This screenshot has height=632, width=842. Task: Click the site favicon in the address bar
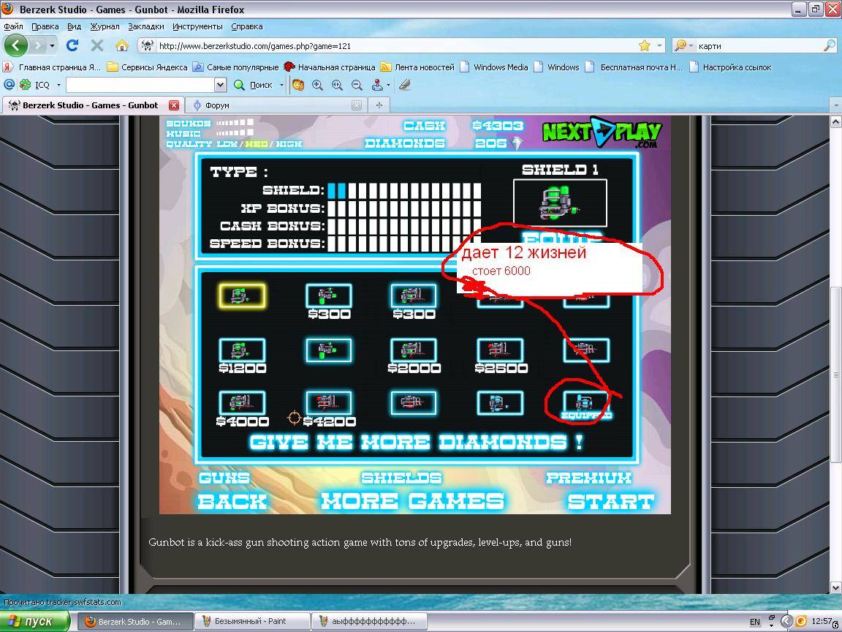(x=147, y=45)
